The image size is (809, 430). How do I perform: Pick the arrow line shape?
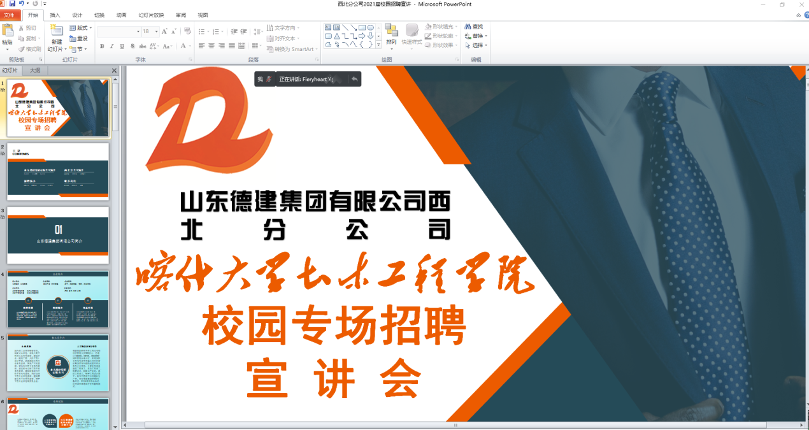click(354, 27)
